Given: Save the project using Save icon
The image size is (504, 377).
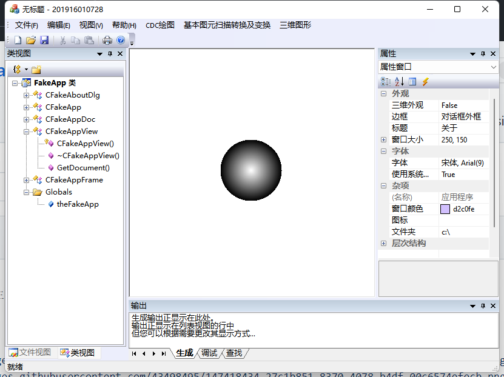Looking at the screenshot, I should 44,40.
